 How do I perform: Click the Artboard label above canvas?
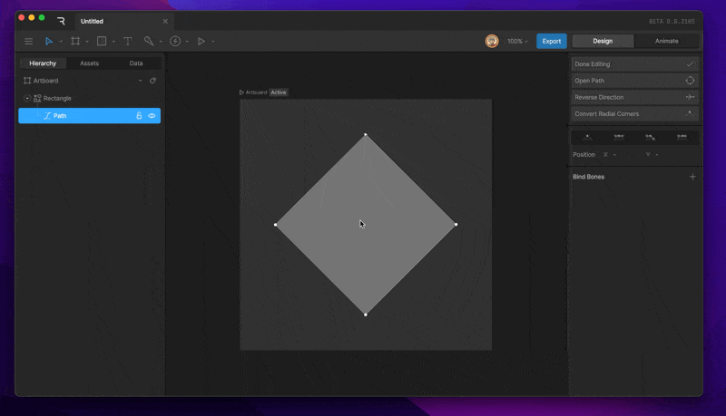256,92
